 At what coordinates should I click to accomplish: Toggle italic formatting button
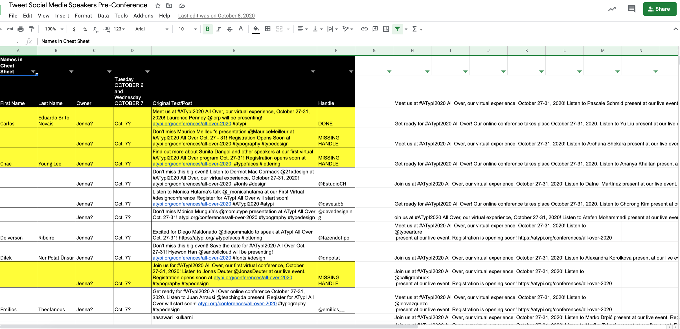point(218,29)
